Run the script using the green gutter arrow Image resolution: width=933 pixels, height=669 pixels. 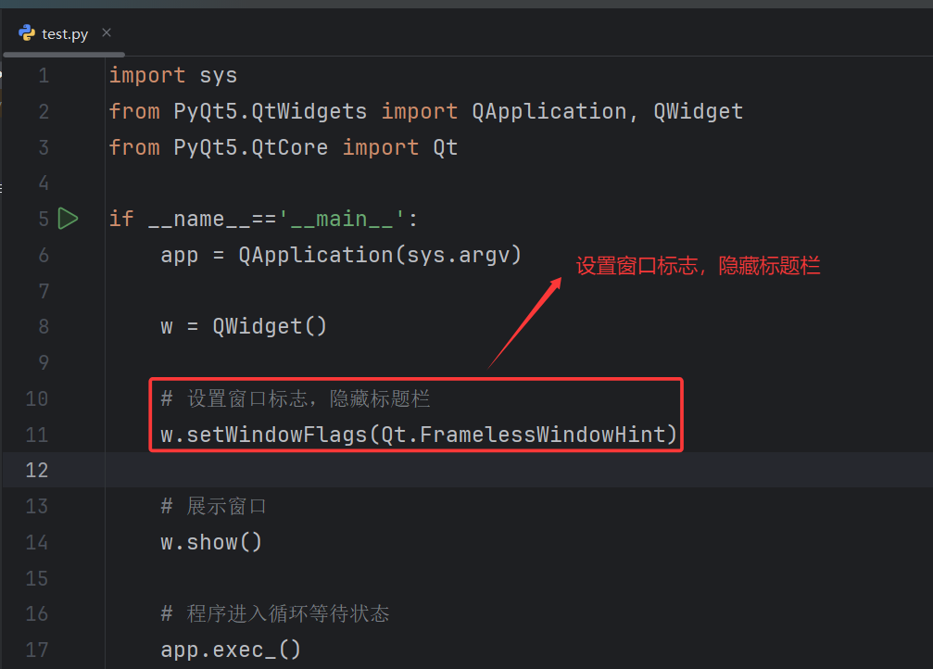(x=68, y=219)
